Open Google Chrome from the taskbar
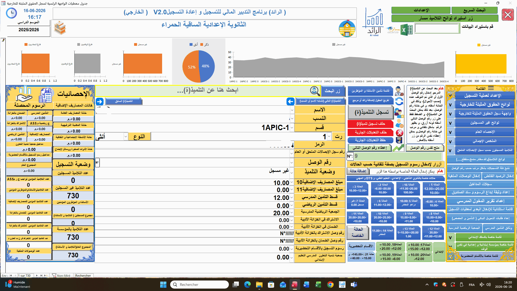The image size is (517, 291). pos(330,285)
